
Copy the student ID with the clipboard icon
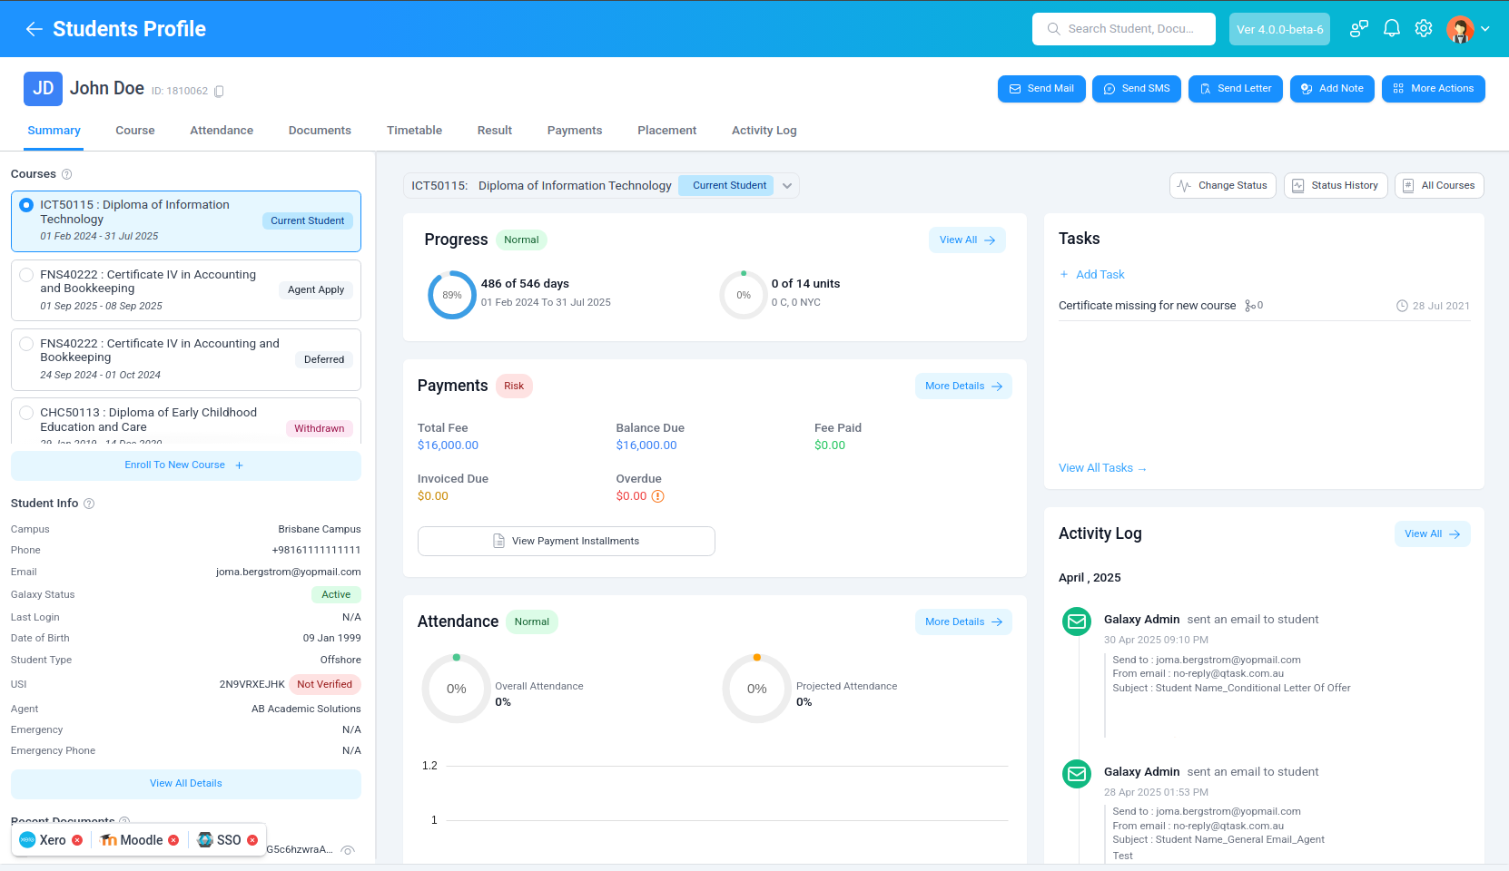coord(219,92)
